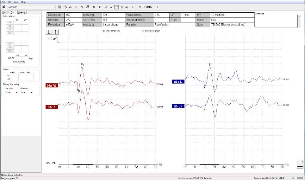
Task: Click the single waveform view icon
Action: point(112,7)
